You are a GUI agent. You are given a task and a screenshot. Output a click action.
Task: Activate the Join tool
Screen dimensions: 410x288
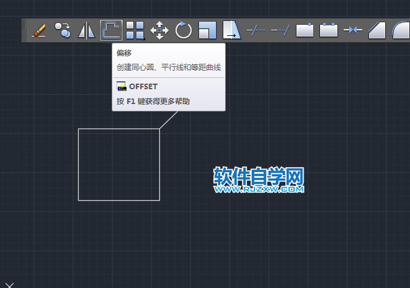(353, 30)
